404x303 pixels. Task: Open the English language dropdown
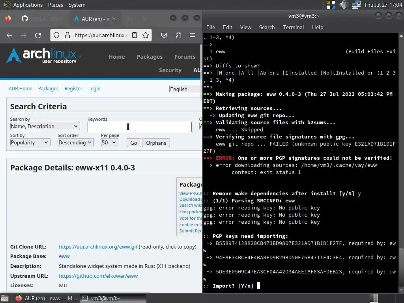tap(185, 89)
